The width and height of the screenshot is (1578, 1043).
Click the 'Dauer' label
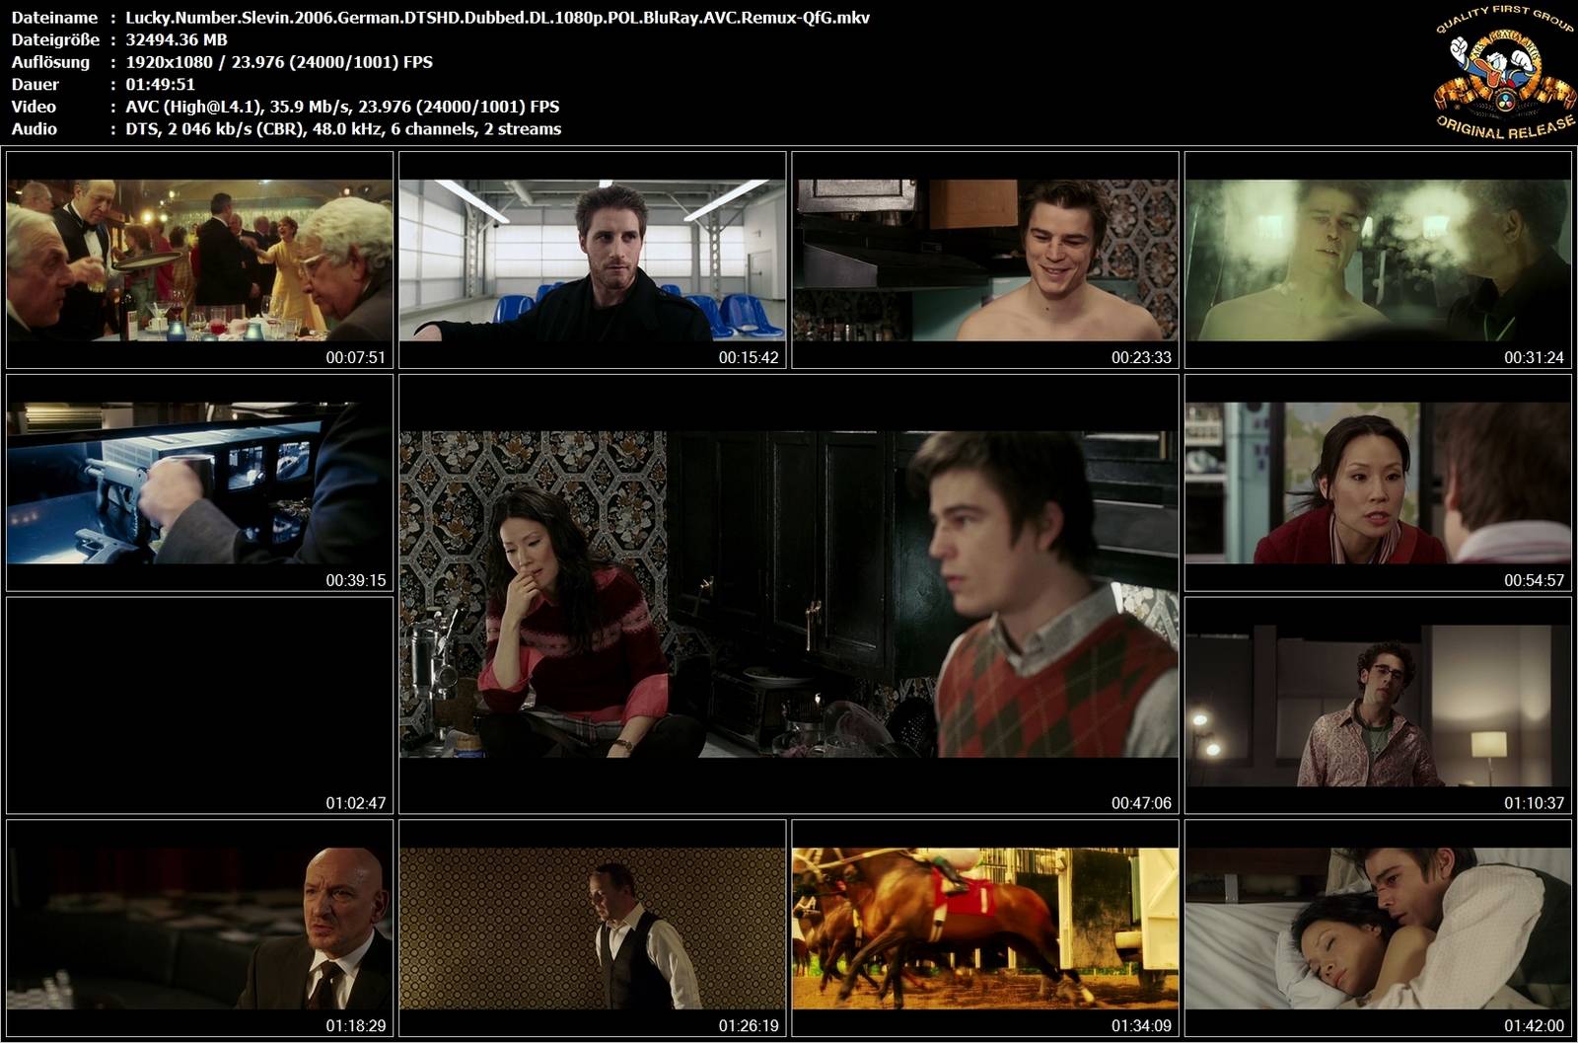coord(35,85)
